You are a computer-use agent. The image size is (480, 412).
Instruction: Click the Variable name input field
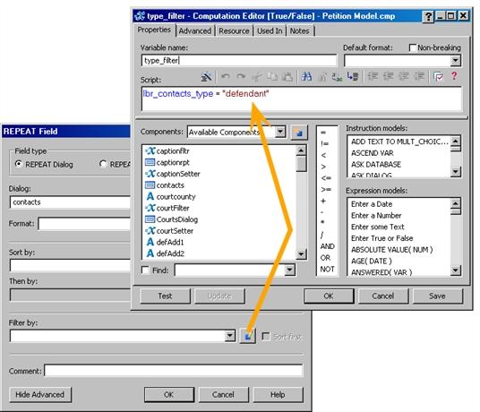coord(239,60)
